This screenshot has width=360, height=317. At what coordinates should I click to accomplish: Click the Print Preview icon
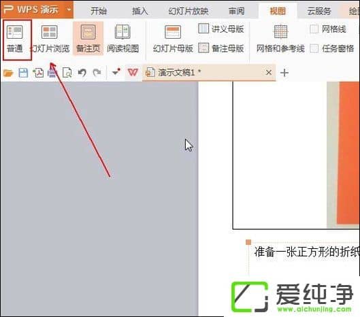point(67,73)
